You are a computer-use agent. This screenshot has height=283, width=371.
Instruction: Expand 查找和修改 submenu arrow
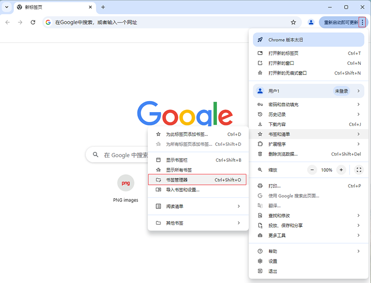pyautogui.click(x=358, y=215)
